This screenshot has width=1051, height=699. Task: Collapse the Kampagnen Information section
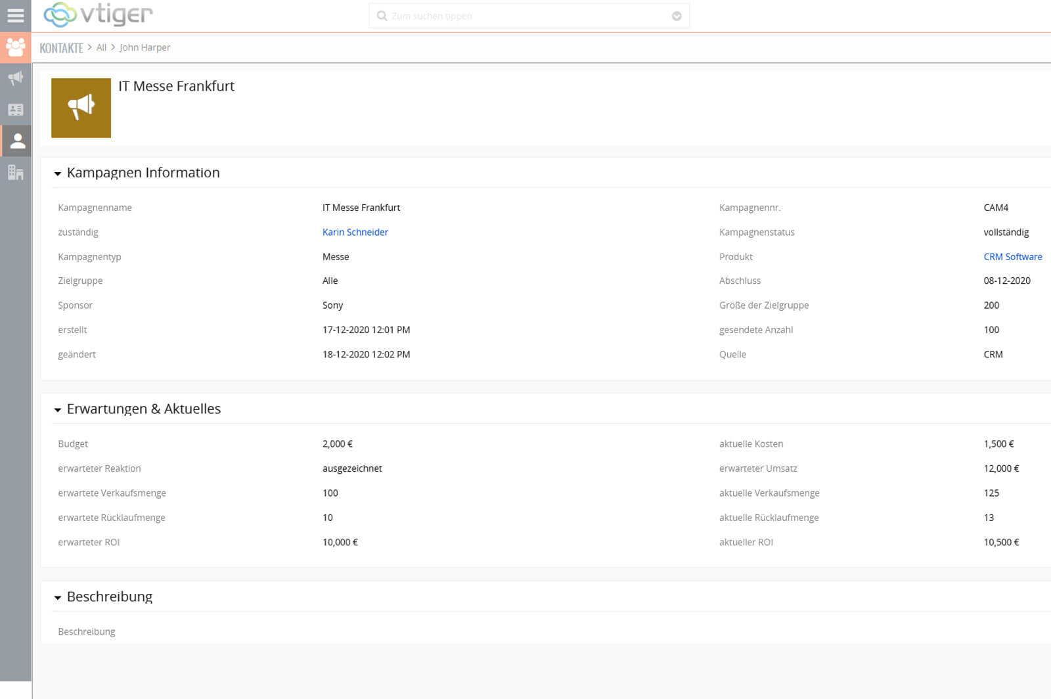pyautogui.click(x=57, y=173)
